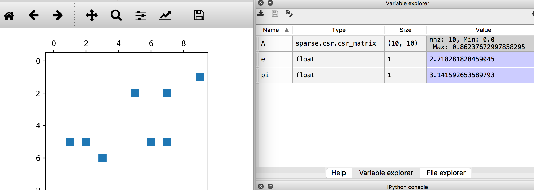Click the plot marker at column 3 row 6
Screen dimensions: 534x190
[102, 158]
